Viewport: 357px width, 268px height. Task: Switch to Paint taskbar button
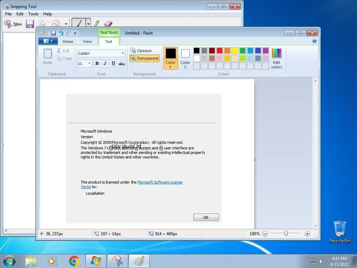pos(139,261)
